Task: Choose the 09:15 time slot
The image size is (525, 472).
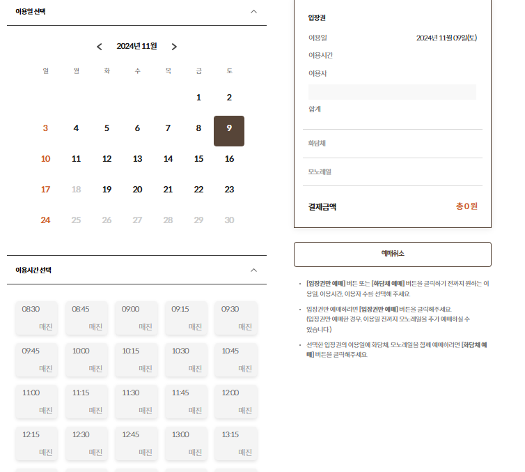Action: [x=186, y=318]
